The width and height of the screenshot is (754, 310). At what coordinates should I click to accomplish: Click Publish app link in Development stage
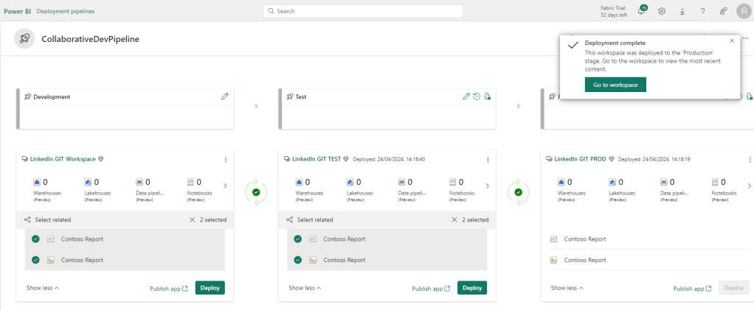click(x=168, y=289)
